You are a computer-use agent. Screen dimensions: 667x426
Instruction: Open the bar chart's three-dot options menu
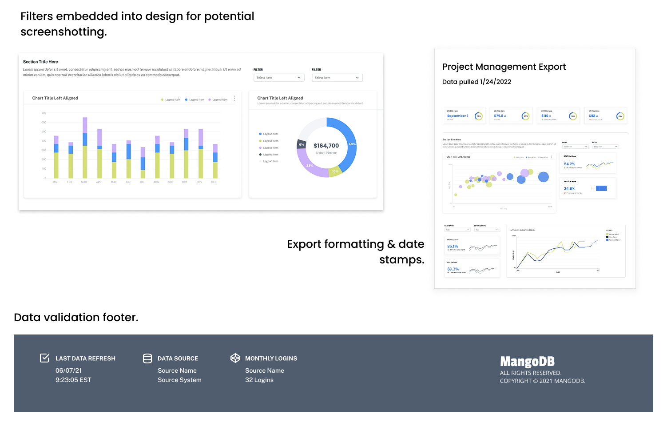pos(234,98)
